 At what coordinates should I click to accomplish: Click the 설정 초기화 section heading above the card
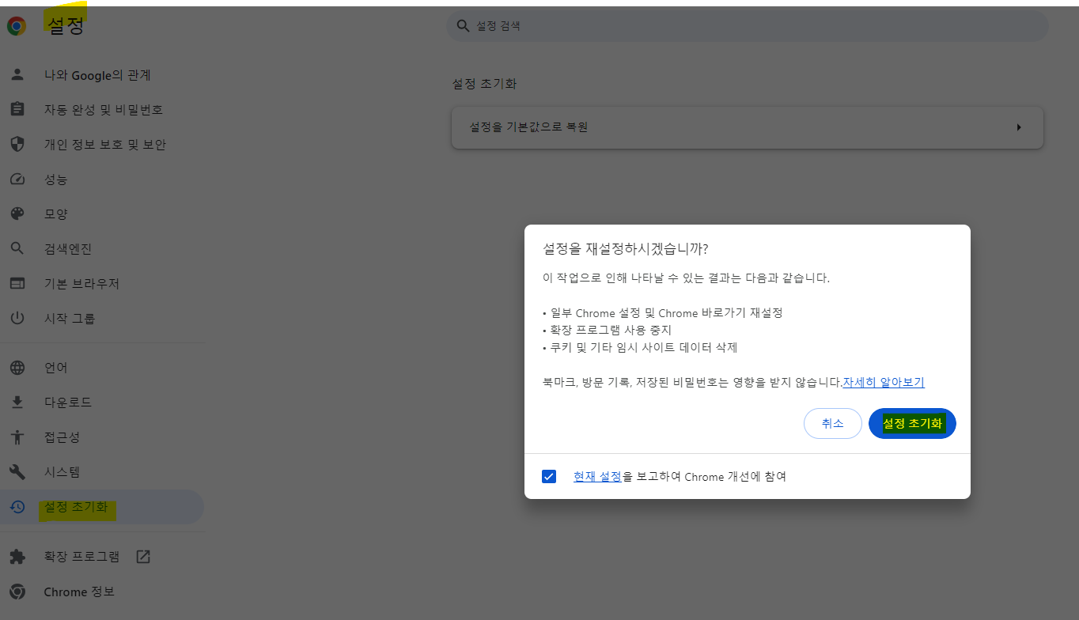484,84
